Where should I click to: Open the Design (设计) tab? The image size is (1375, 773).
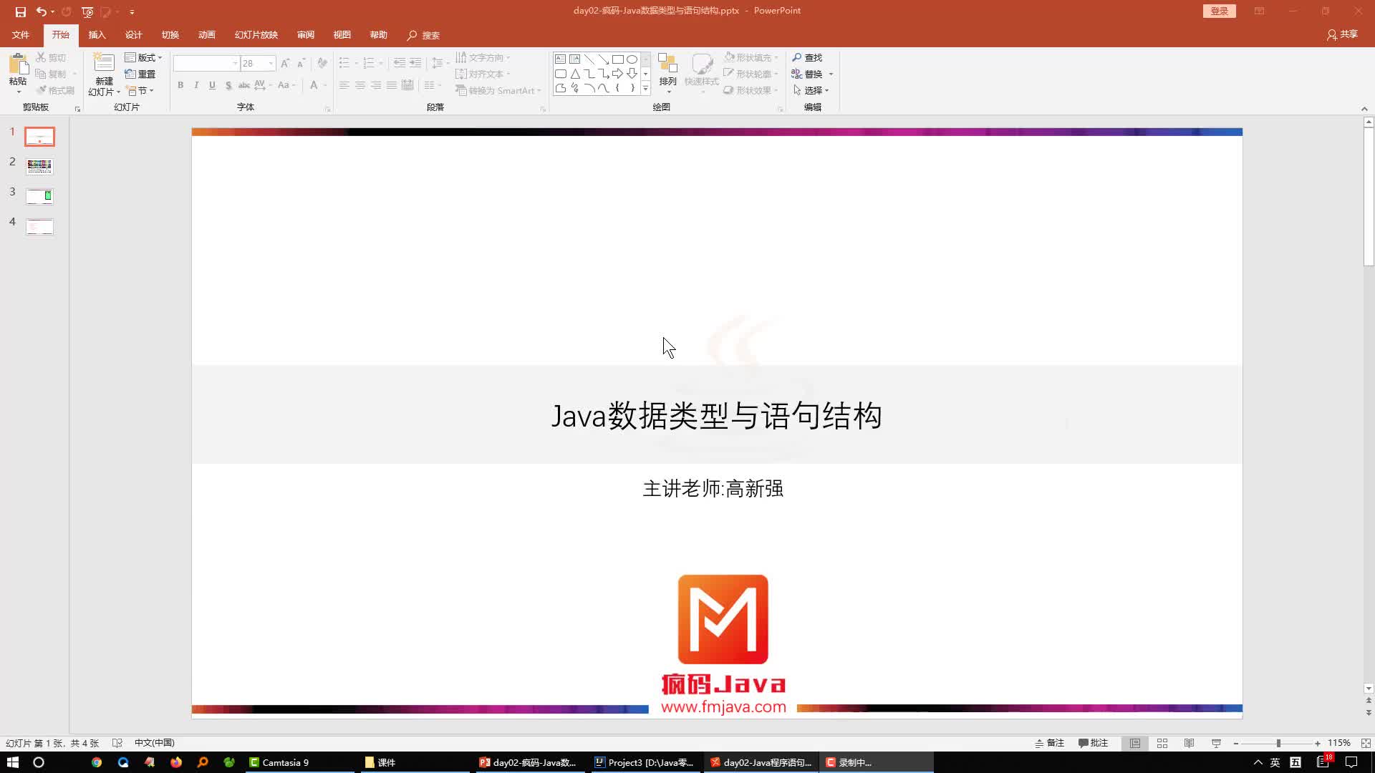click(133, 34)
